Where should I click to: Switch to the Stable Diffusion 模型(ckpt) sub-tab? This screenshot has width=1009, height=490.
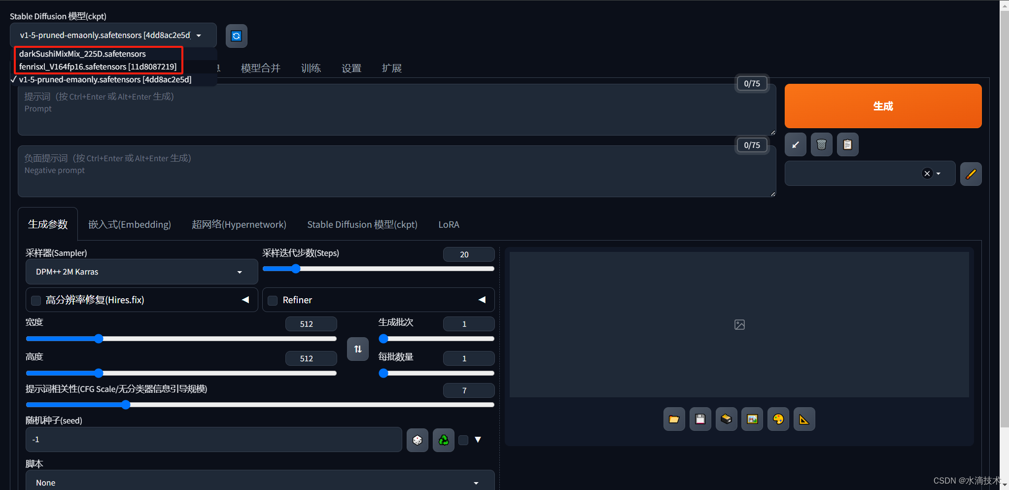click(362, 224)
